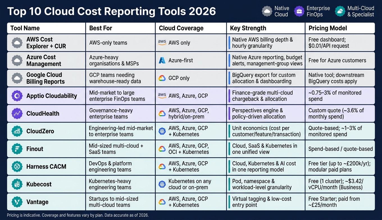
Task: Click the CloudZero logo icon
Action: (17, 131)
